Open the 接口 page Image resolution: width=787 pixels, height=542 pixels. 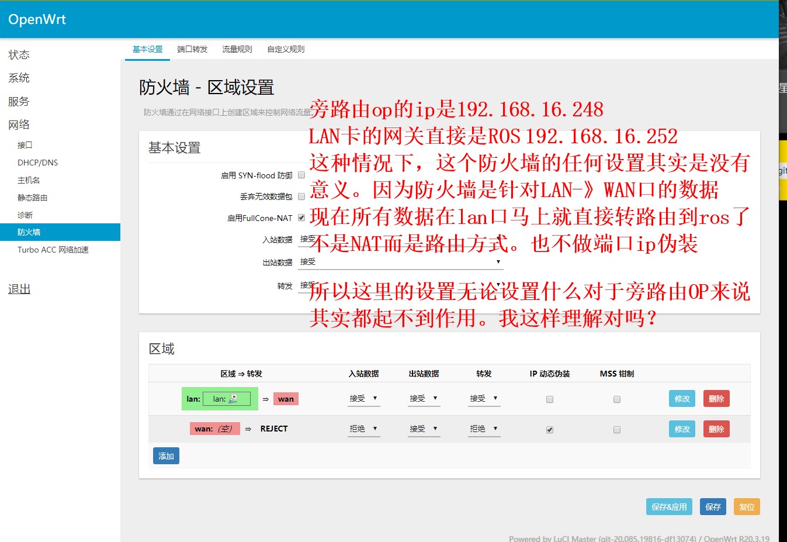click(x=25, y=145)
